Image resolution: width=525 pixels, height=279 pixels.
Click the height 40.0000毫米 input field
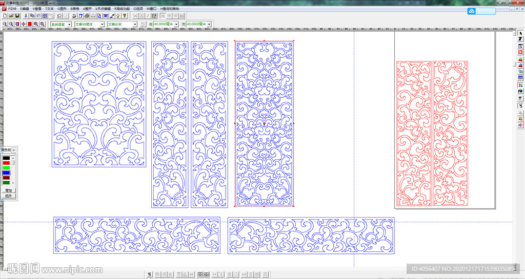tap(163, 24)
